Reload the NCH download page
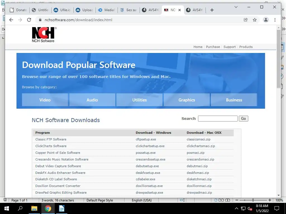This screenshot has height=214, width=286. (29, 20)
